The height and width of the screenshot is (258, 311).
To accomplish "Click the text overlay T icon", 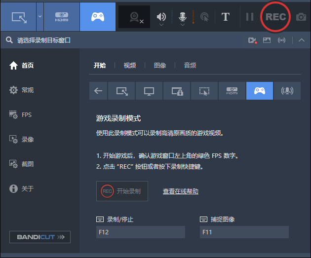I will click(226, 17).
